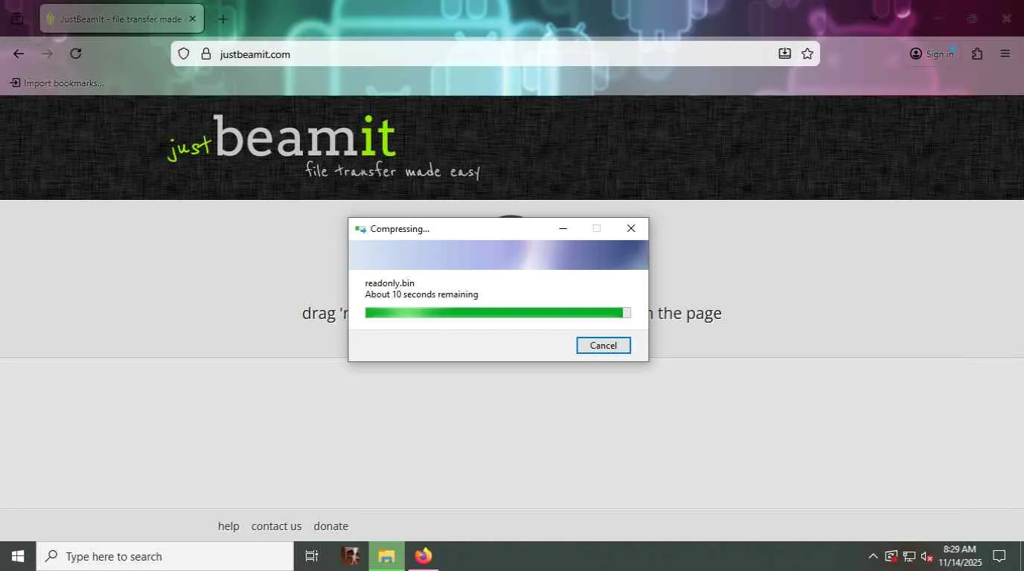This screenshot has height=571, width=1024.
Task: Open the donate link
Action: pos(330,526)
